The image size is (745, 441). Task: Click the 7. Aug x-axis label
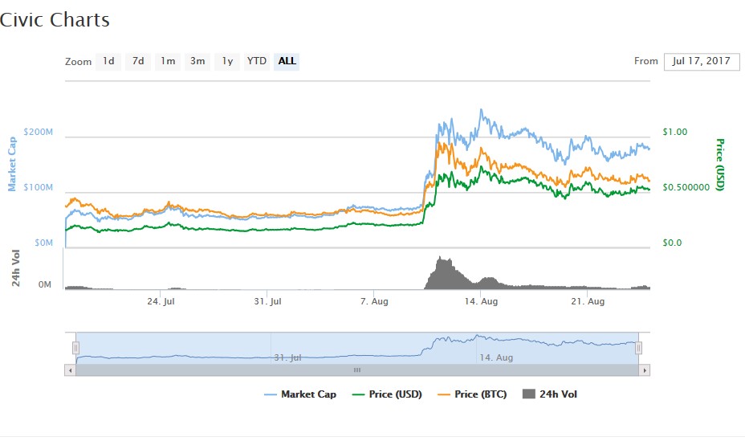[374, 301]
